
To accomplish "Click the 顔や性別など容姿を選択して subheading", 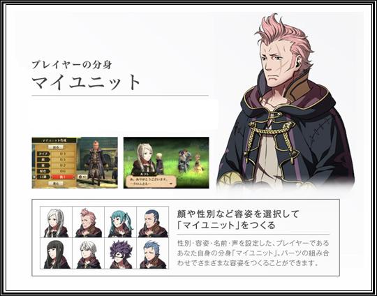I will [x=238, y=214].
